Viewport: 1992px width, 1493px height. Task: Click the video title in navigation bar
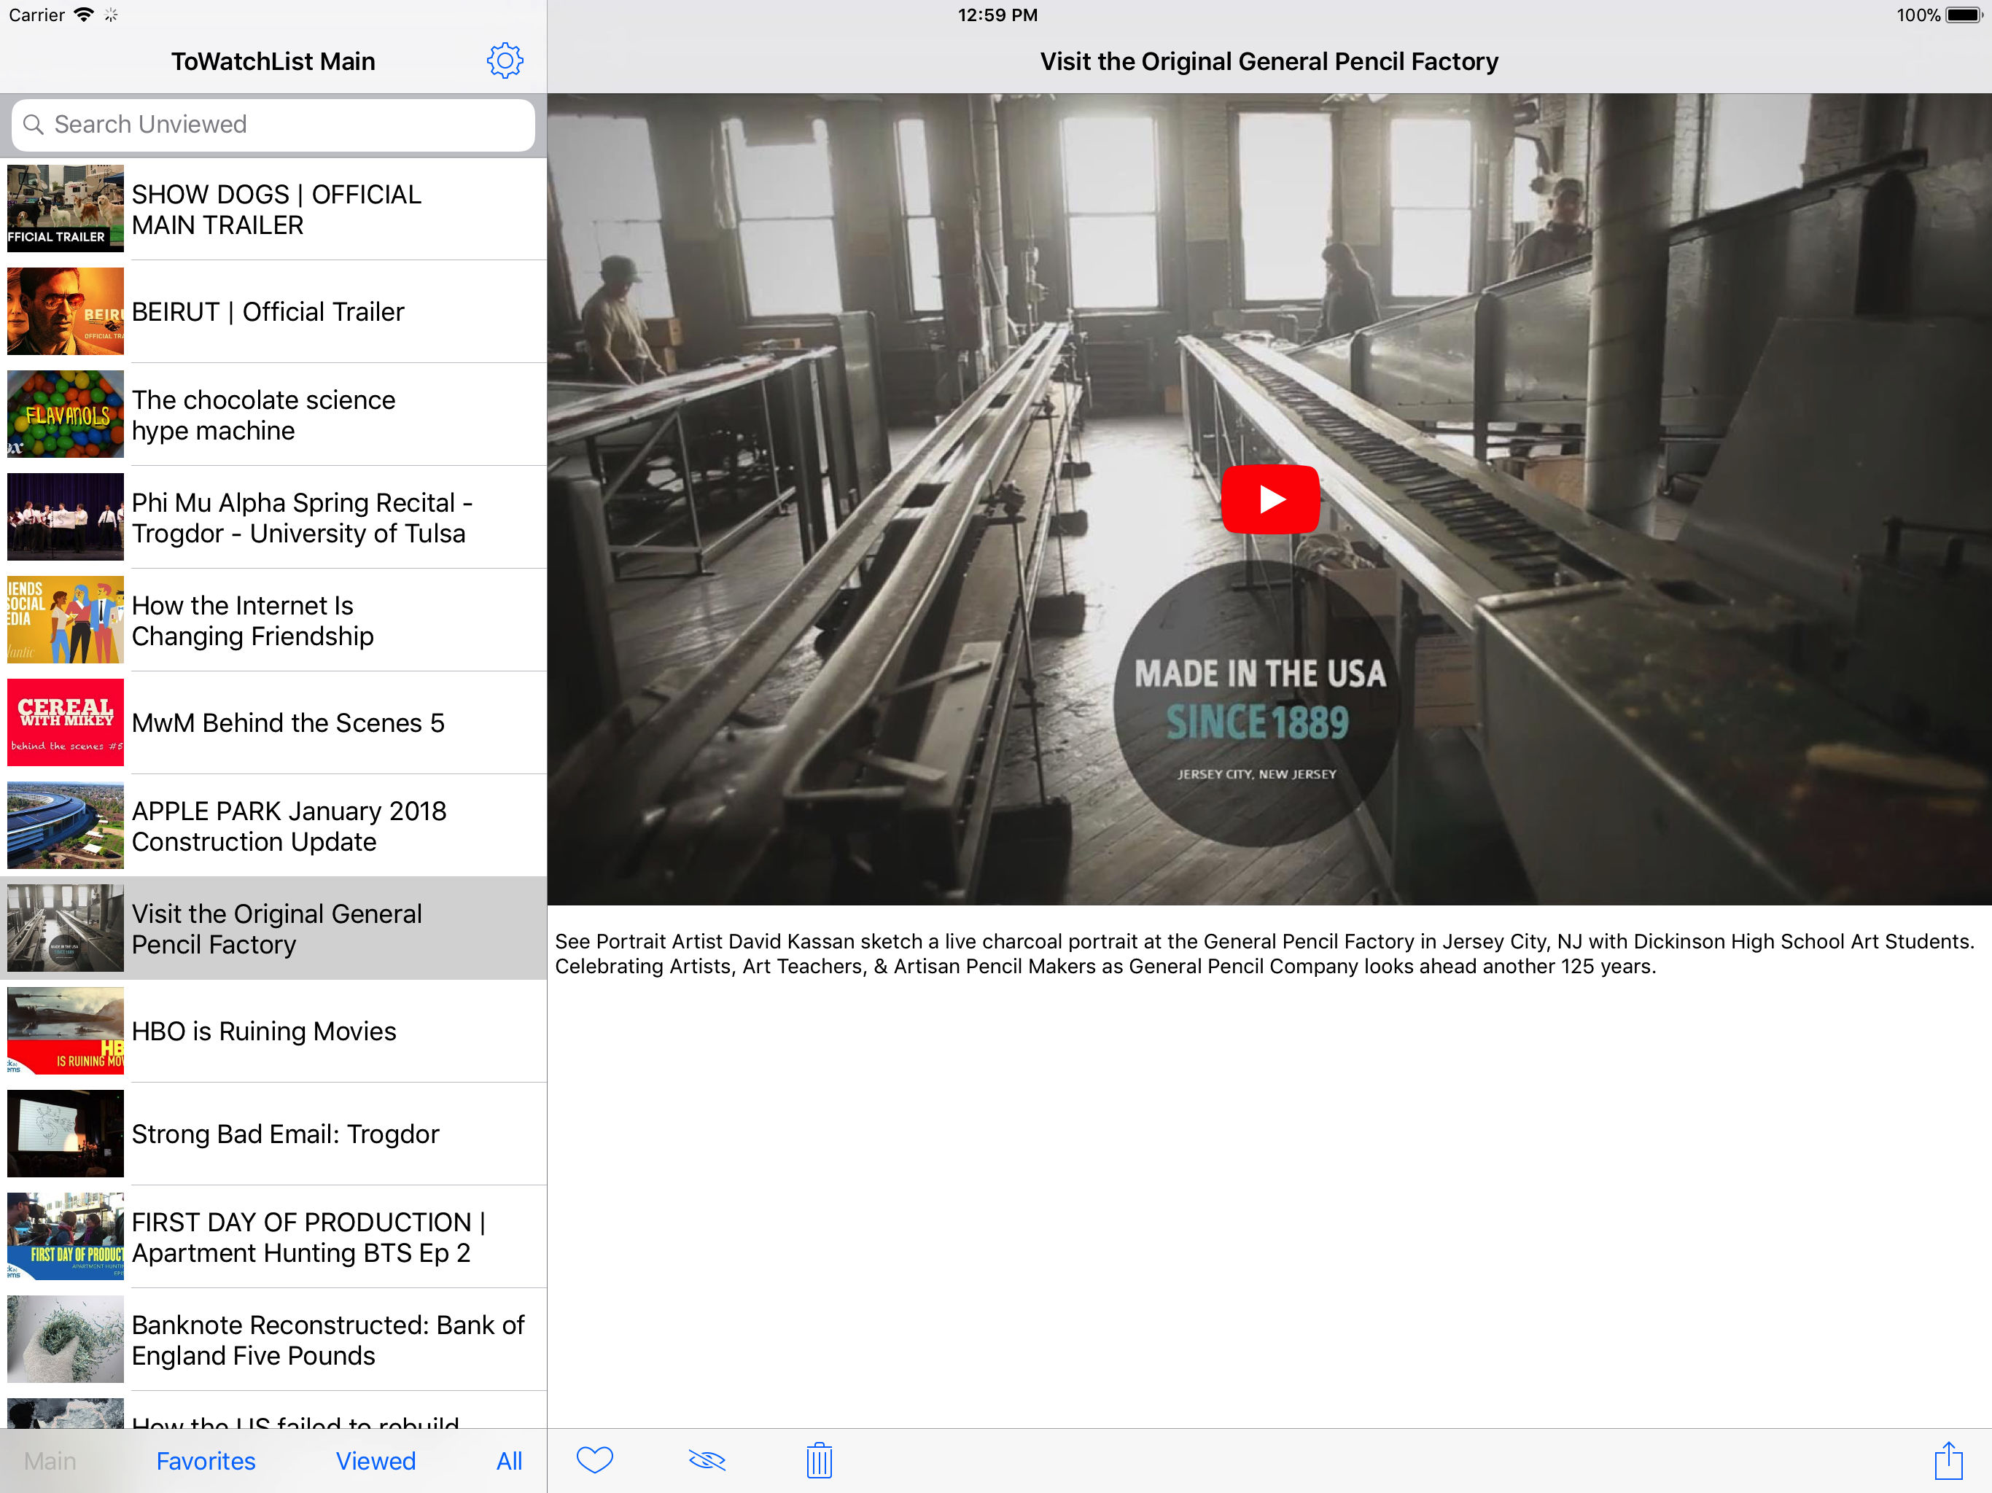pos(1269,61)
